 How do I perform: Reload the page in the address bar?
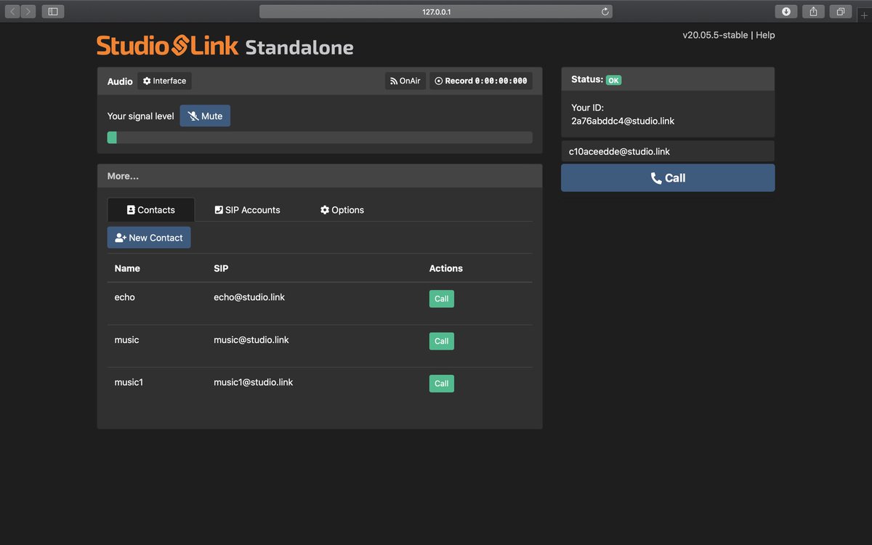click(x=605, y=12)
